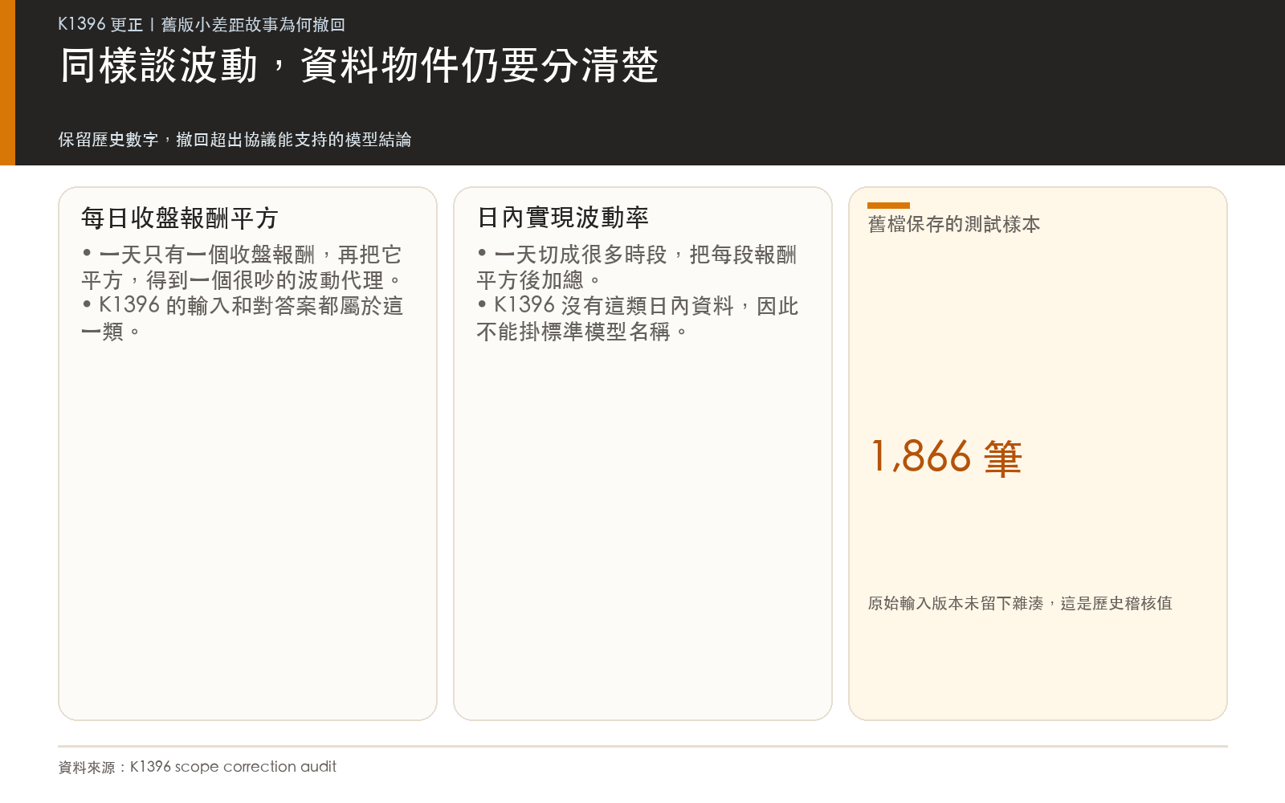
Task: Click the large figure '1,866 筆'
Action: tap(946, 457)
